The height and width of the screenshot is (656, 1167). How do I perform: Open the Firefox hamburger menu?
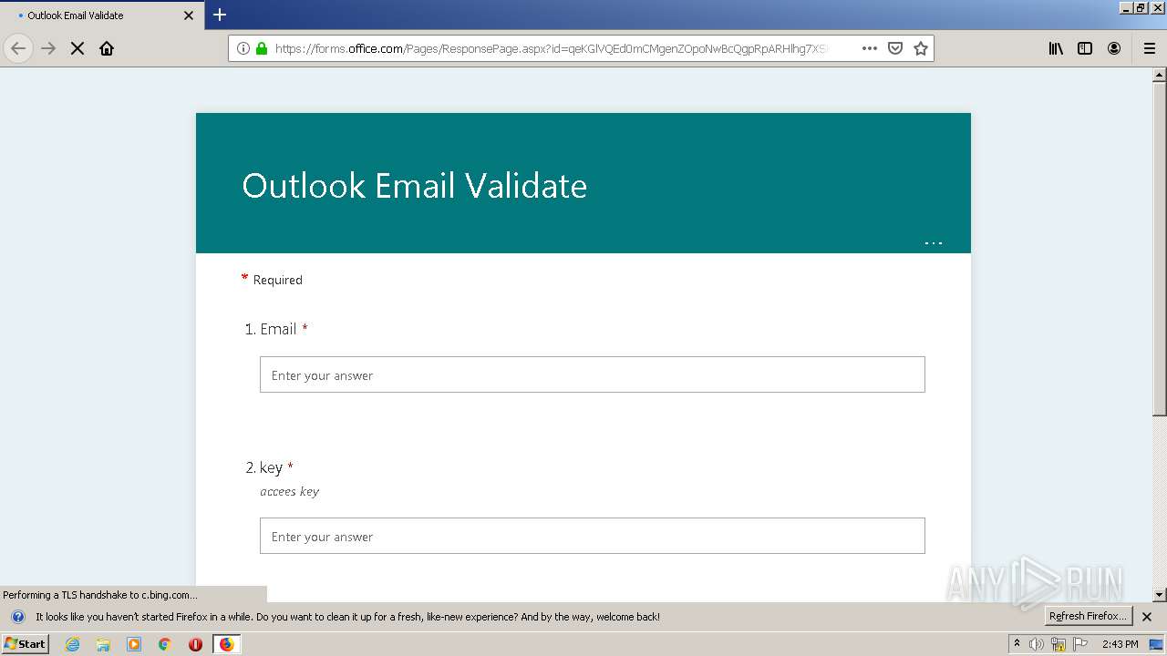(1150, 48)
